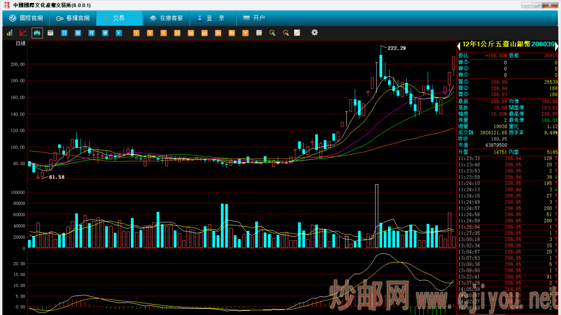The height and width of the screenshot is (315, 561).
Task: Switch to 60-minute chart interval
Action: pos(204,33)
